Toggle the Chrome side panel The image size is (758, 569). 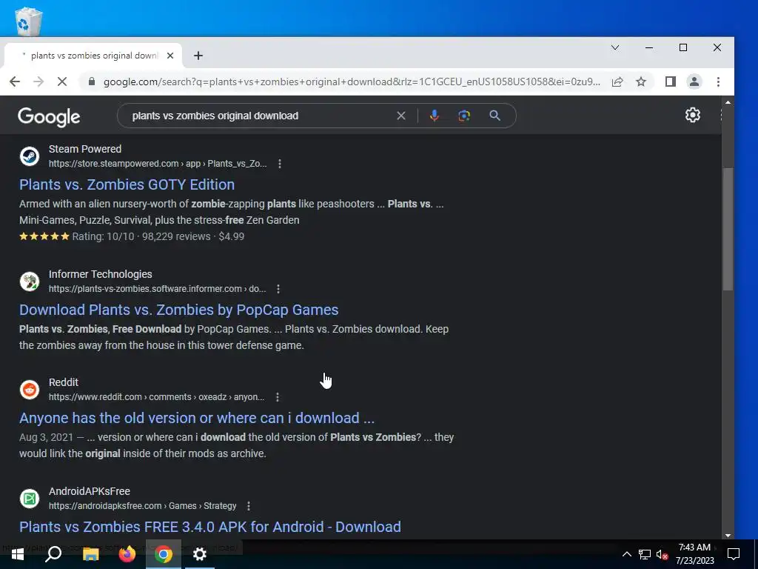(x=670, y=81)
